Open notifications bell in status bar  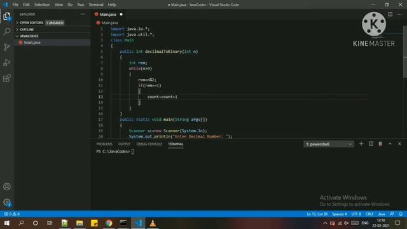tap(401, 214)
